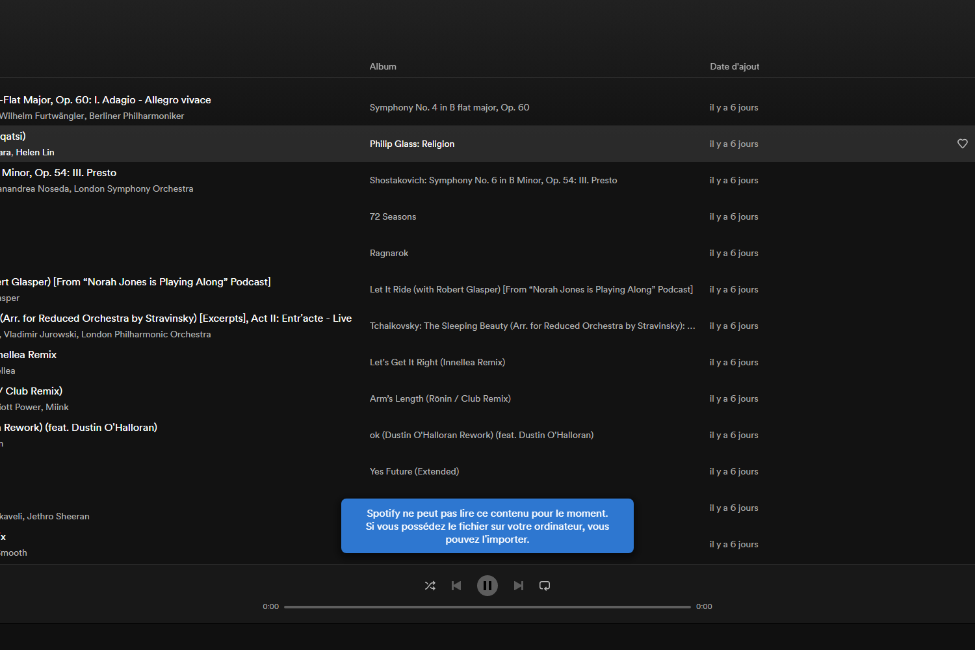
Task: Open ok (Dustin O'Halloran Rework) album
Action: 482,435
